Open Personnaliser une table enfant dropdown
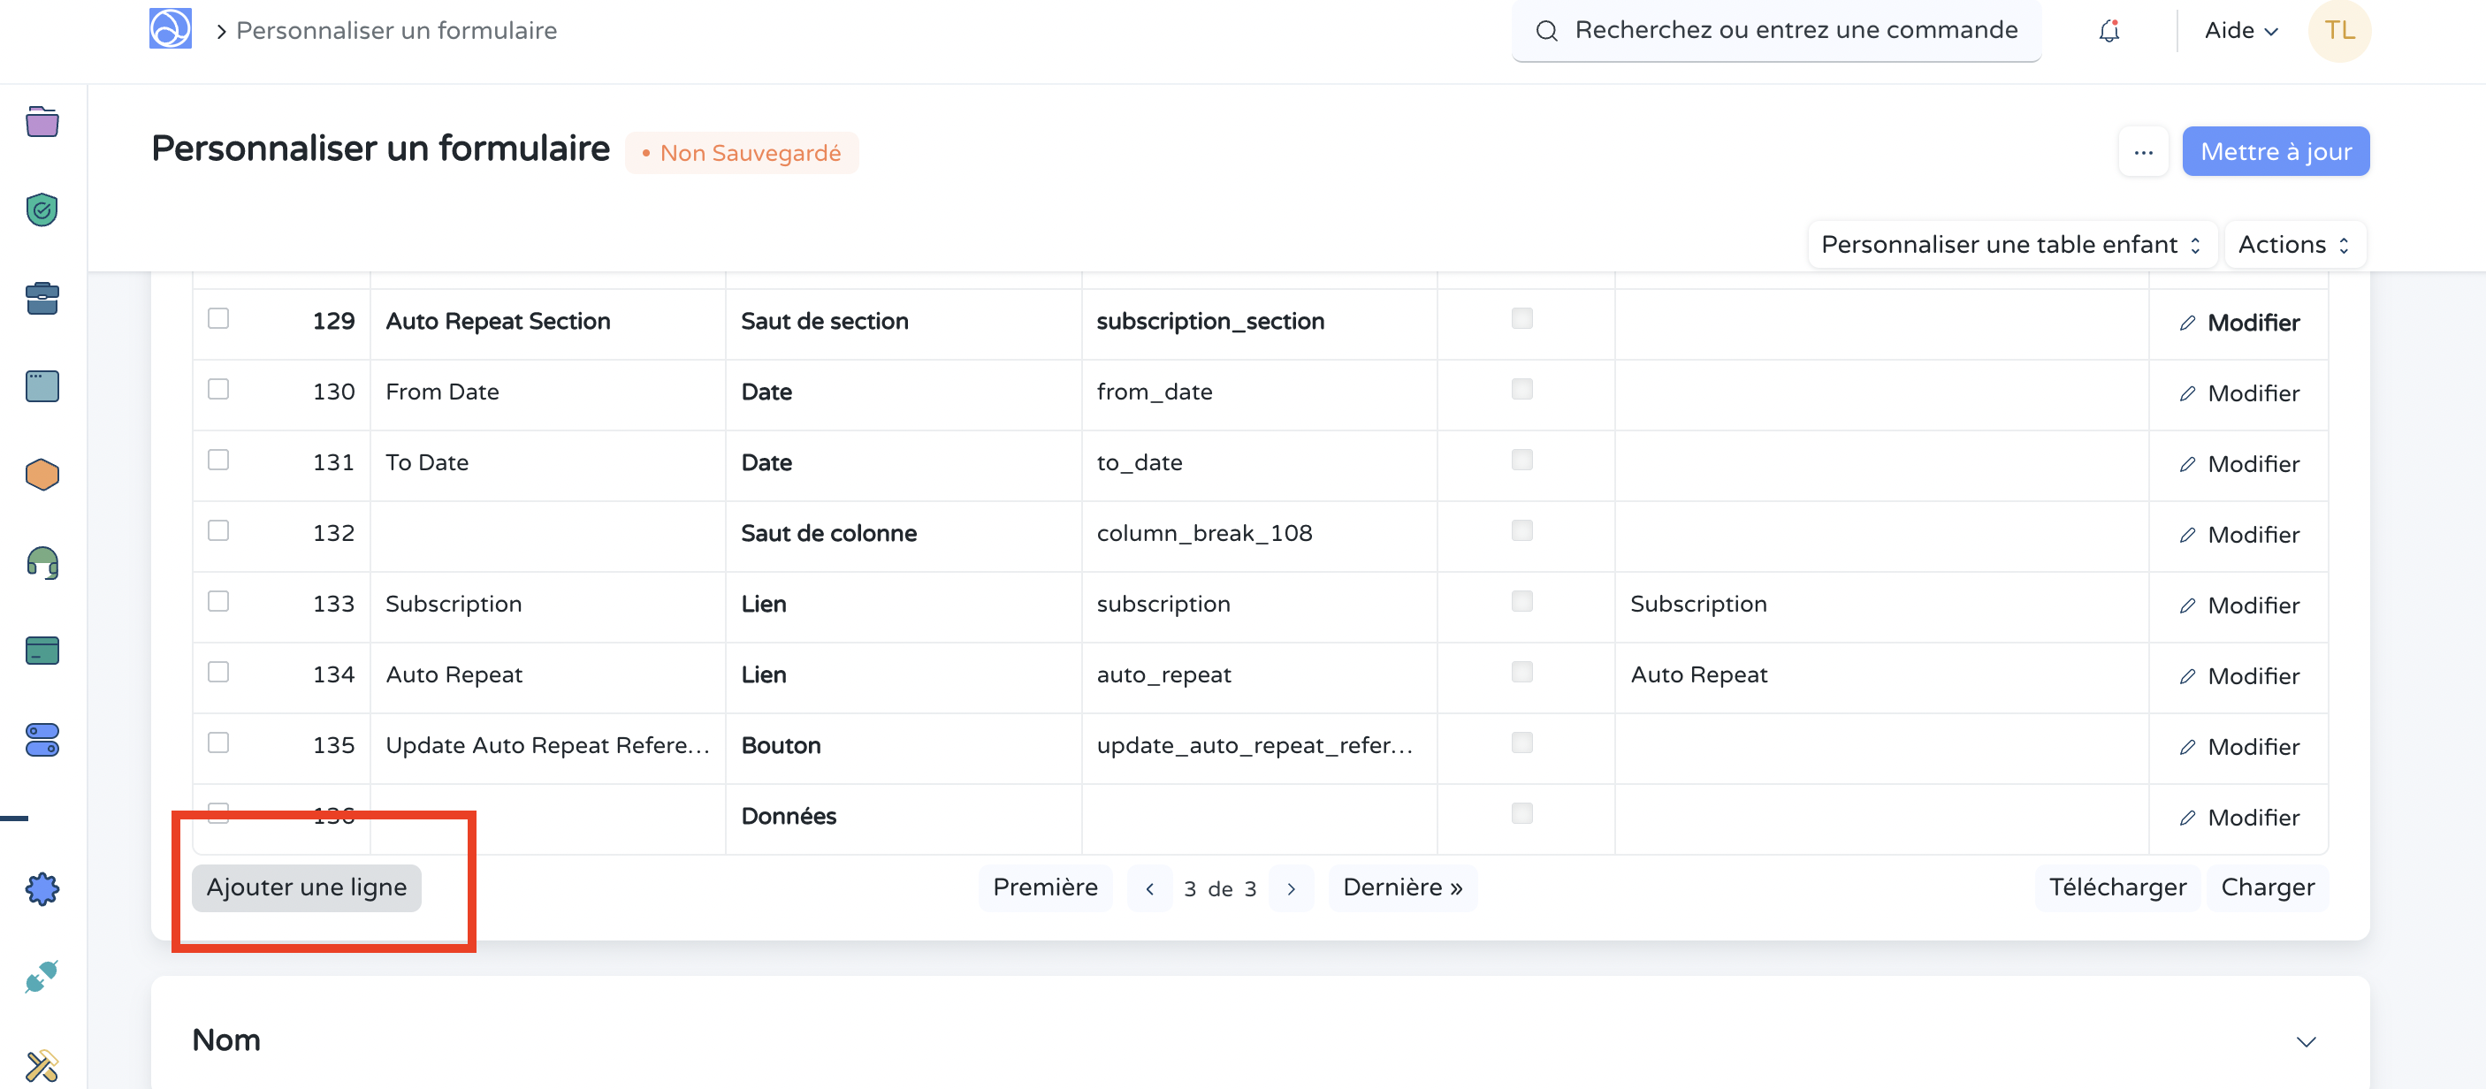2486x1089 pixels. [2010, 245]
